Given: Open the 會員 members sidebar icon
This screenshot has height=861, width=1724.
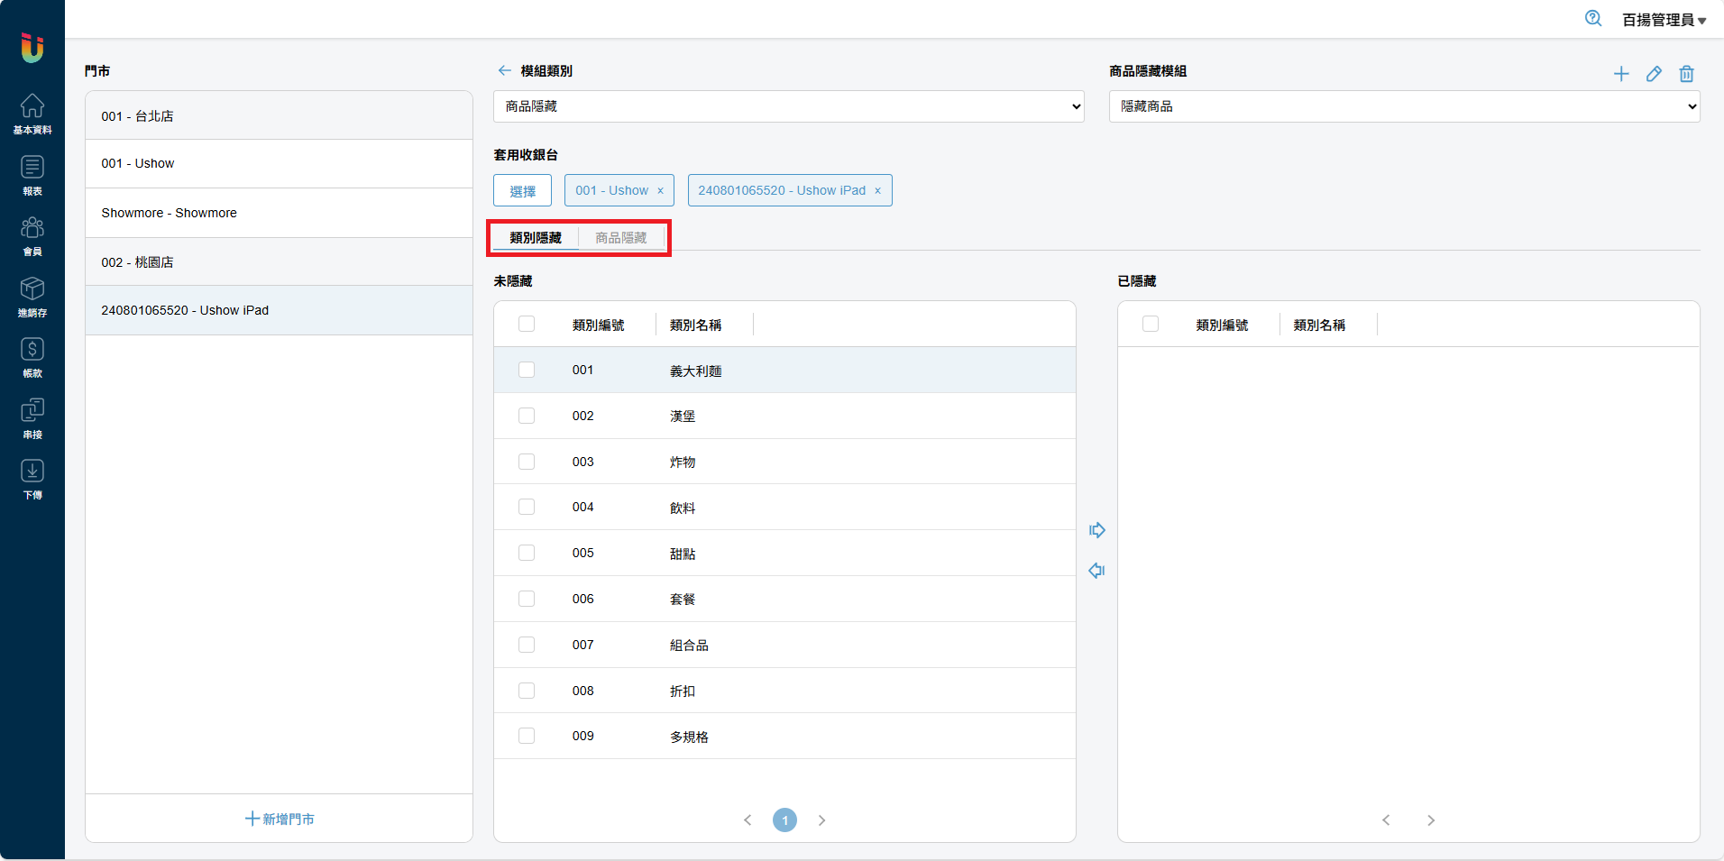Looking at the screenshot, I should 32,235.
